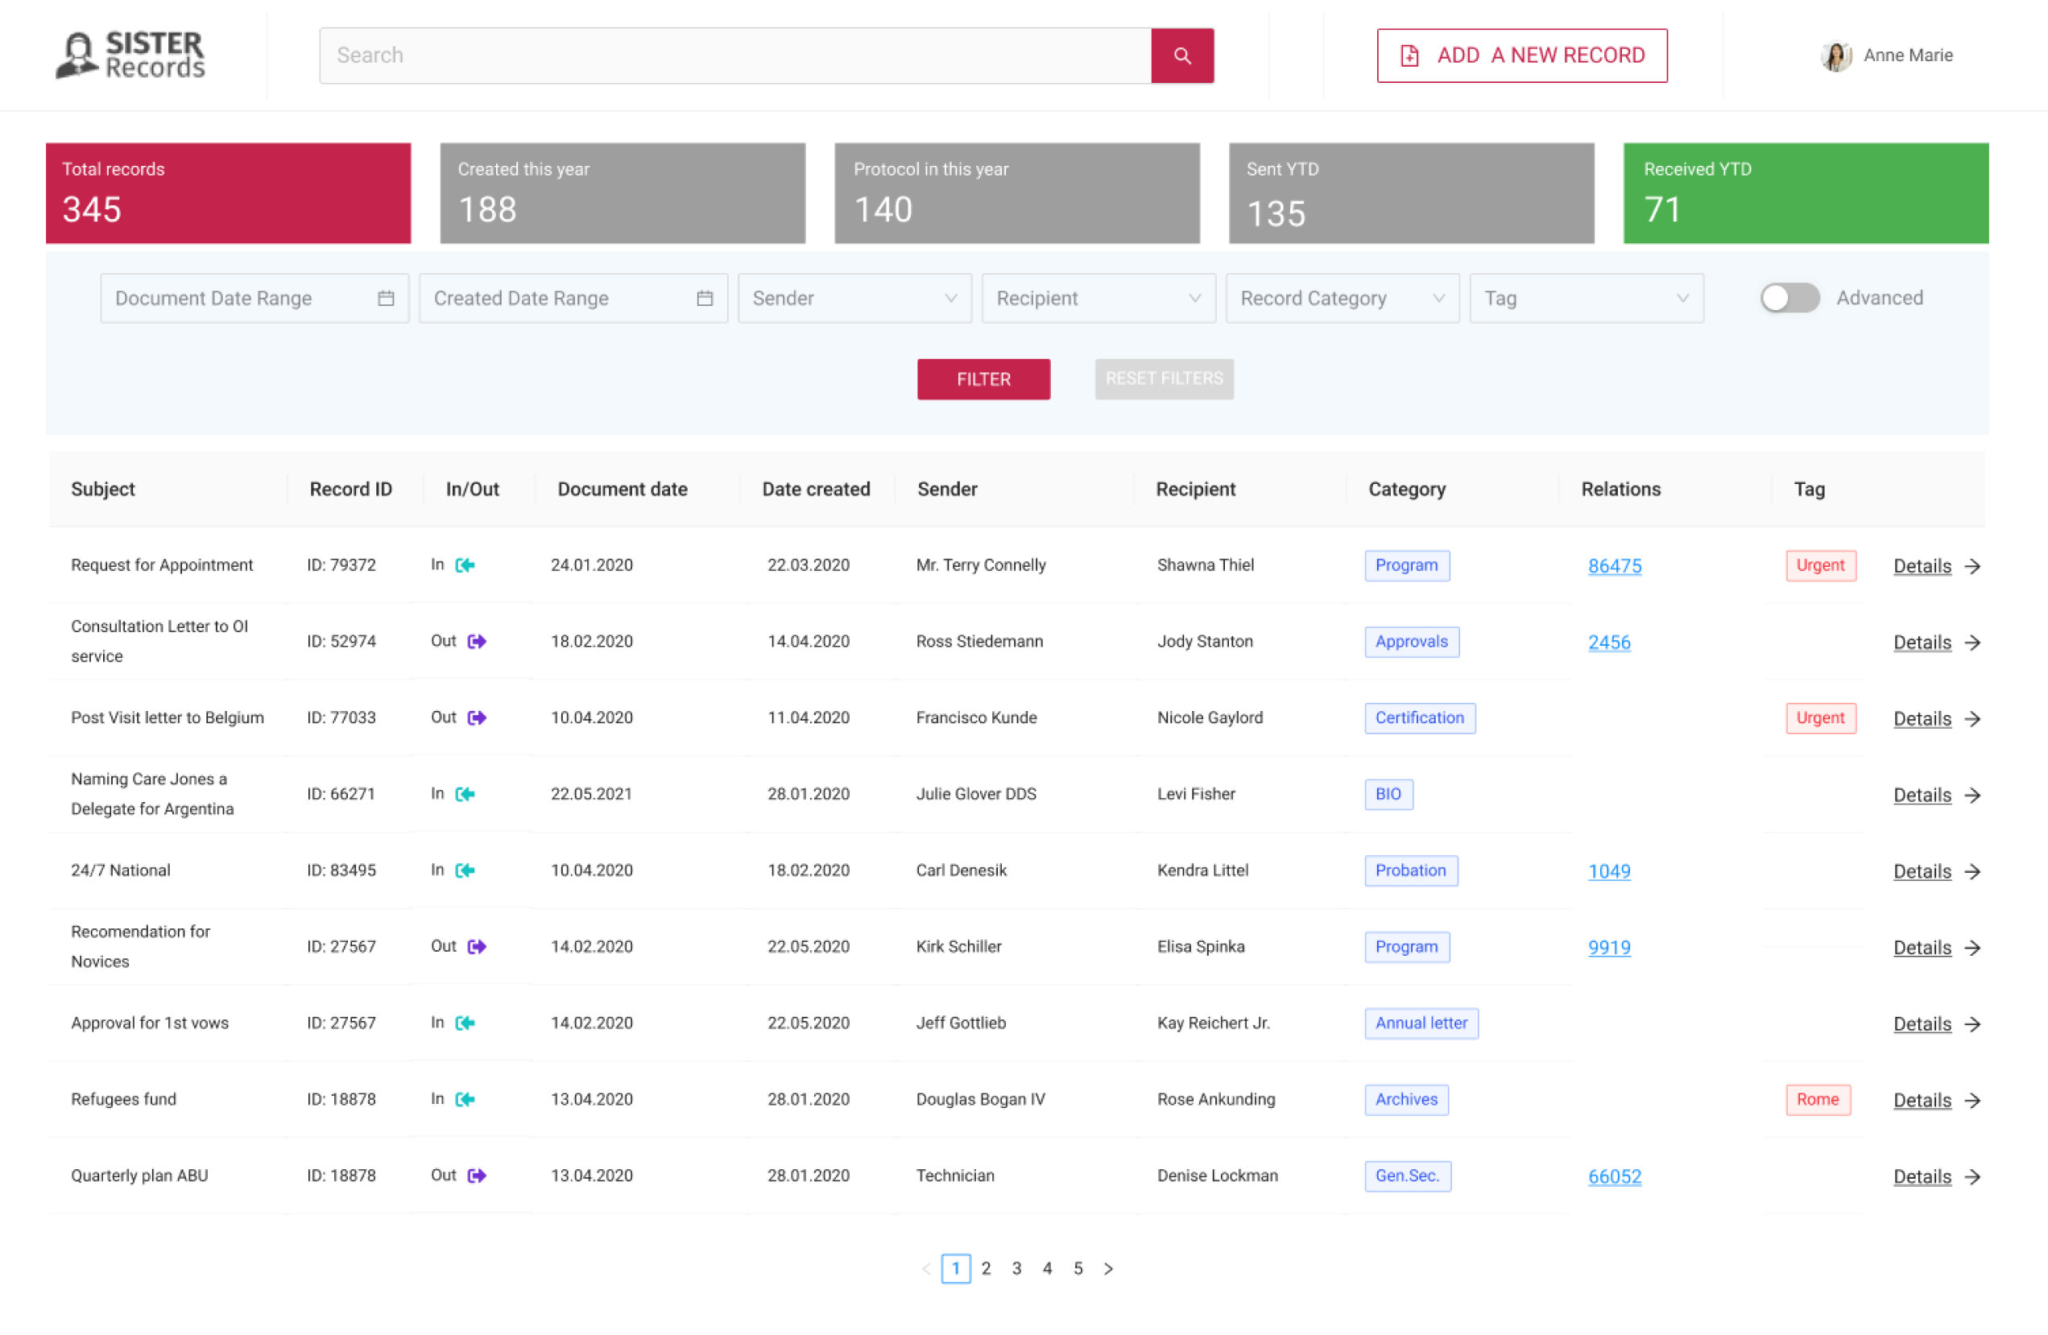Screen dimensions: 2048x1335
Task: Click Anne Marie's profile avatar
Action: click(x=1837, y=55)
